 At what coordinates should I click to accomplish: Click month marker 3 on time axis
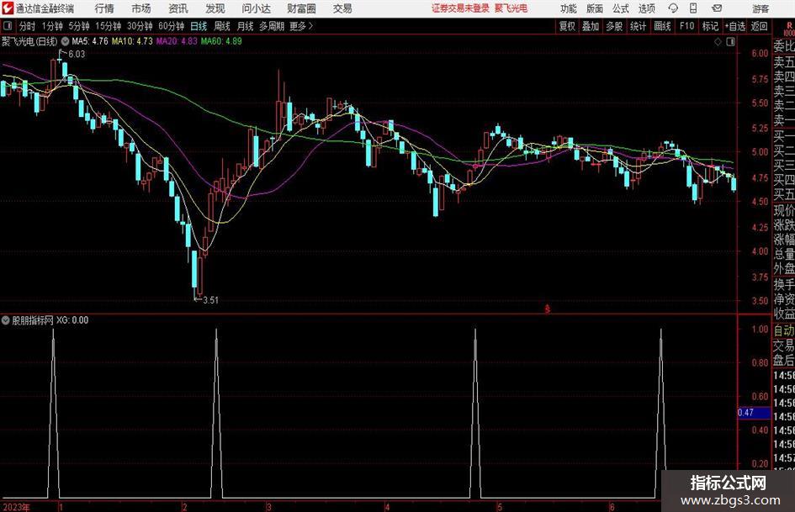click(x=268, y=507)
